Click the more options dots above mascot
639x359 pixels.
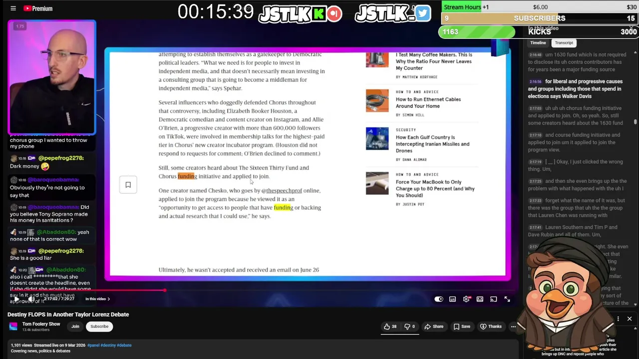click(618, 319)
